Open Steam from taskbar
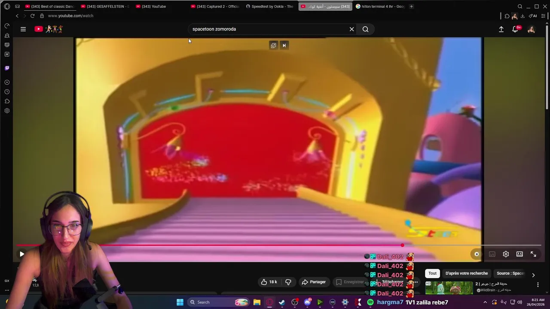Screen dimensions: 550x309 (282, 302)
